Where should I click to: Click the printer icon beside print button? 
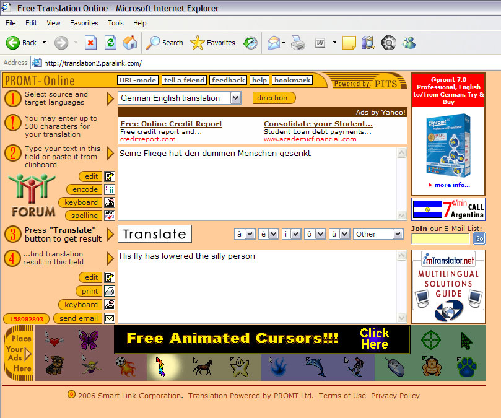pyautogui.click(x=110, y=291)
